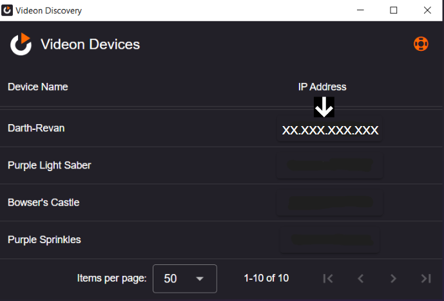The width and height of the screenshot is (444, 301).
Task: Select the Darth-Revan device name
Action: [36, 129]
